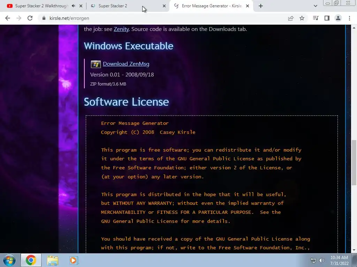Share this page using the share icon

click(x=291, y=18)
